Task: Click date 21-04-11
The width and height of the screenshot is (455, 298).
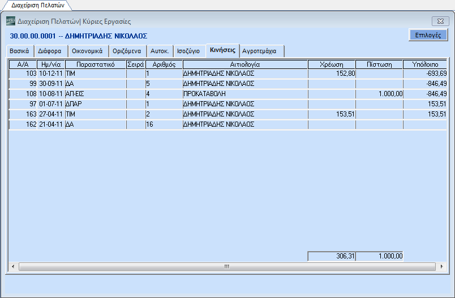Action: [x=51, y=124]
